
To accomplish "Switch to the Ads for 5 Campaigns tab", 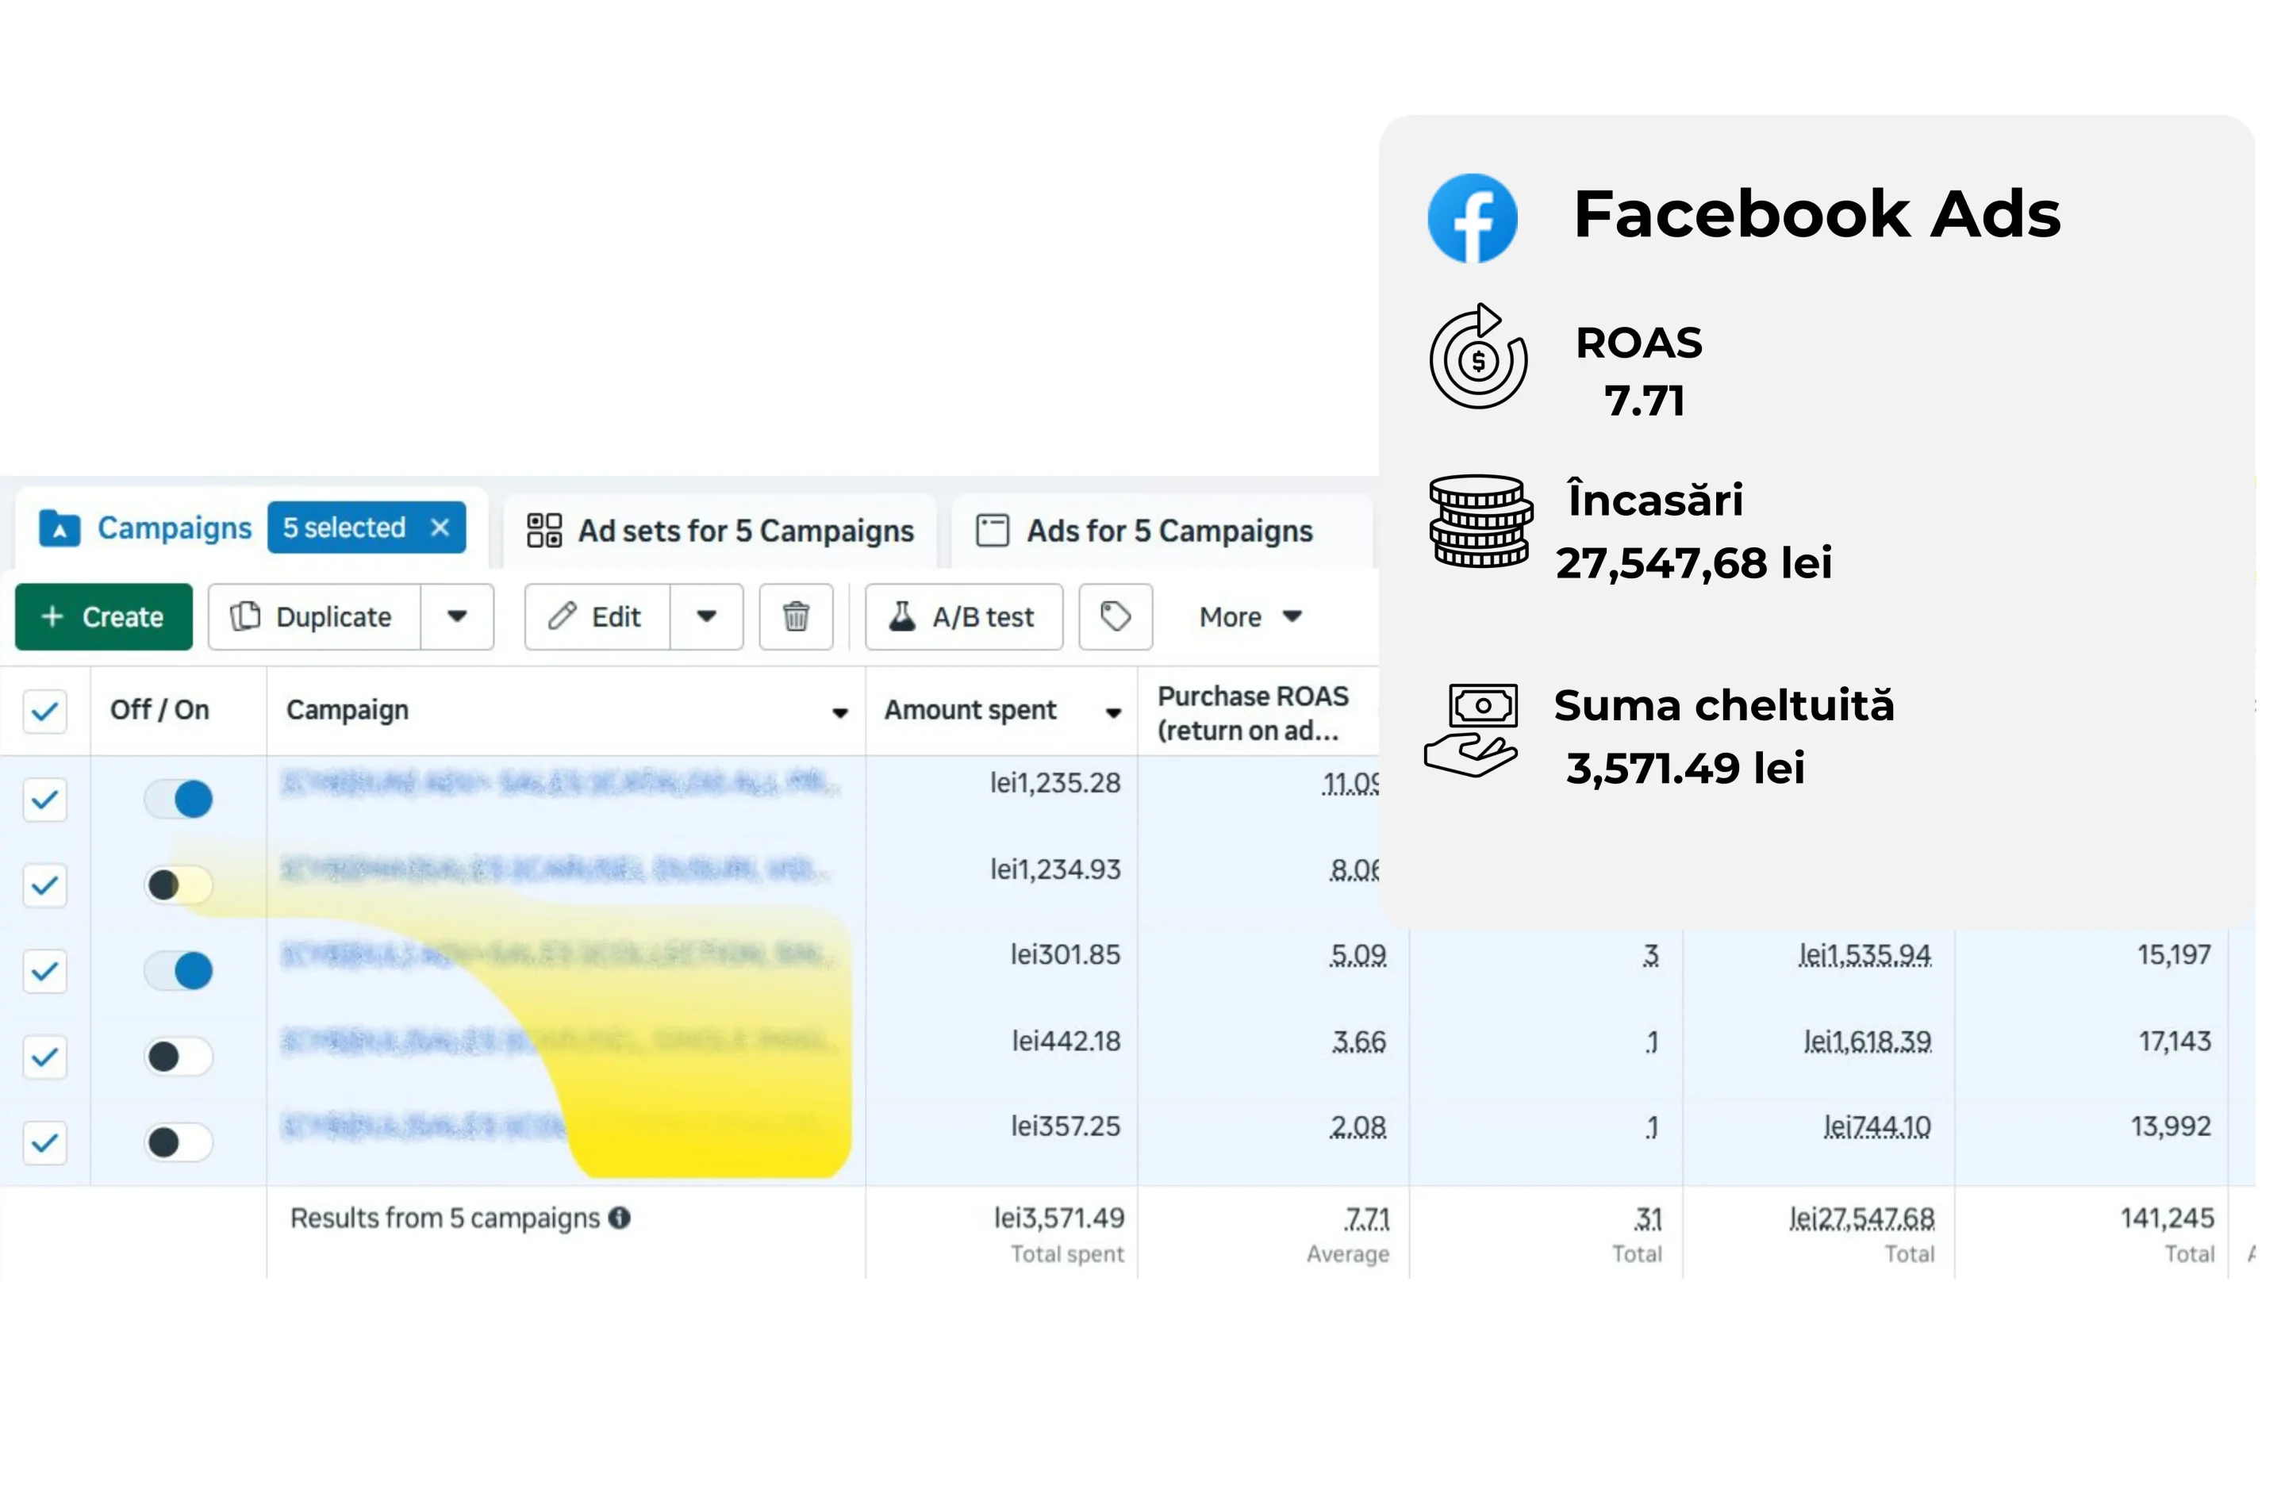I will tap(1169, 529).
